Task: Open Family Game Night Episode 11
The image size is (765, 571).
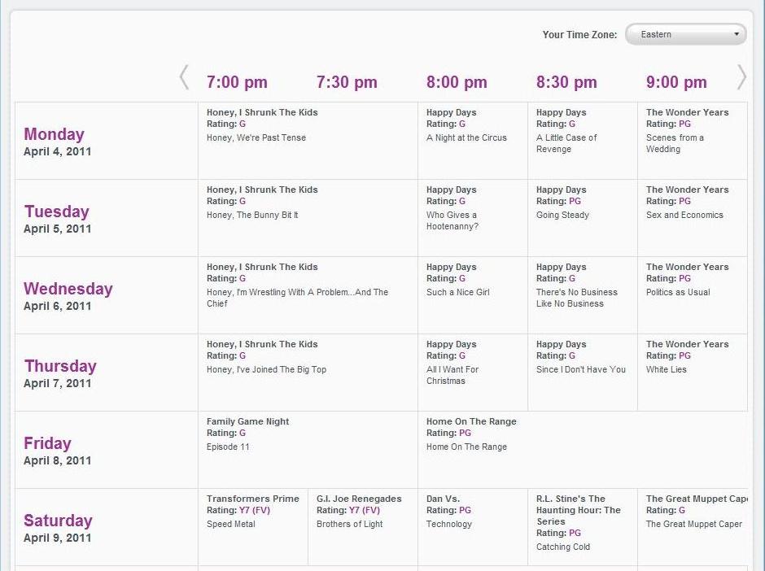Action: coord(228,447)
